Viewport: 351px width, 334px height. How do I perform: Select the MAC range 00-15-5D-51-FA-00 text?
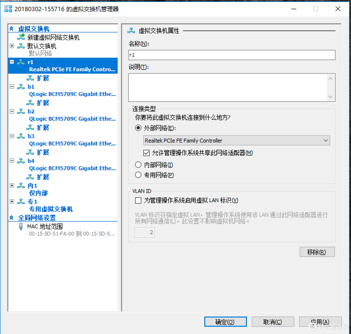pos(72,234)
